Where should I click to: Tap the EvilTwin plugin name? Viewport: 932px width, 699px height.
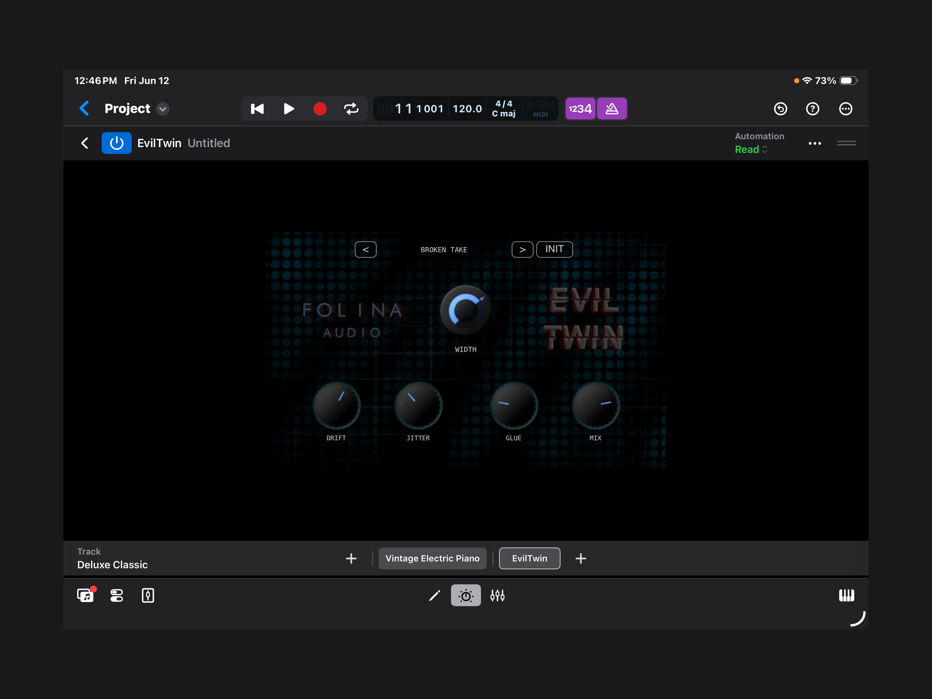(159, 143)
